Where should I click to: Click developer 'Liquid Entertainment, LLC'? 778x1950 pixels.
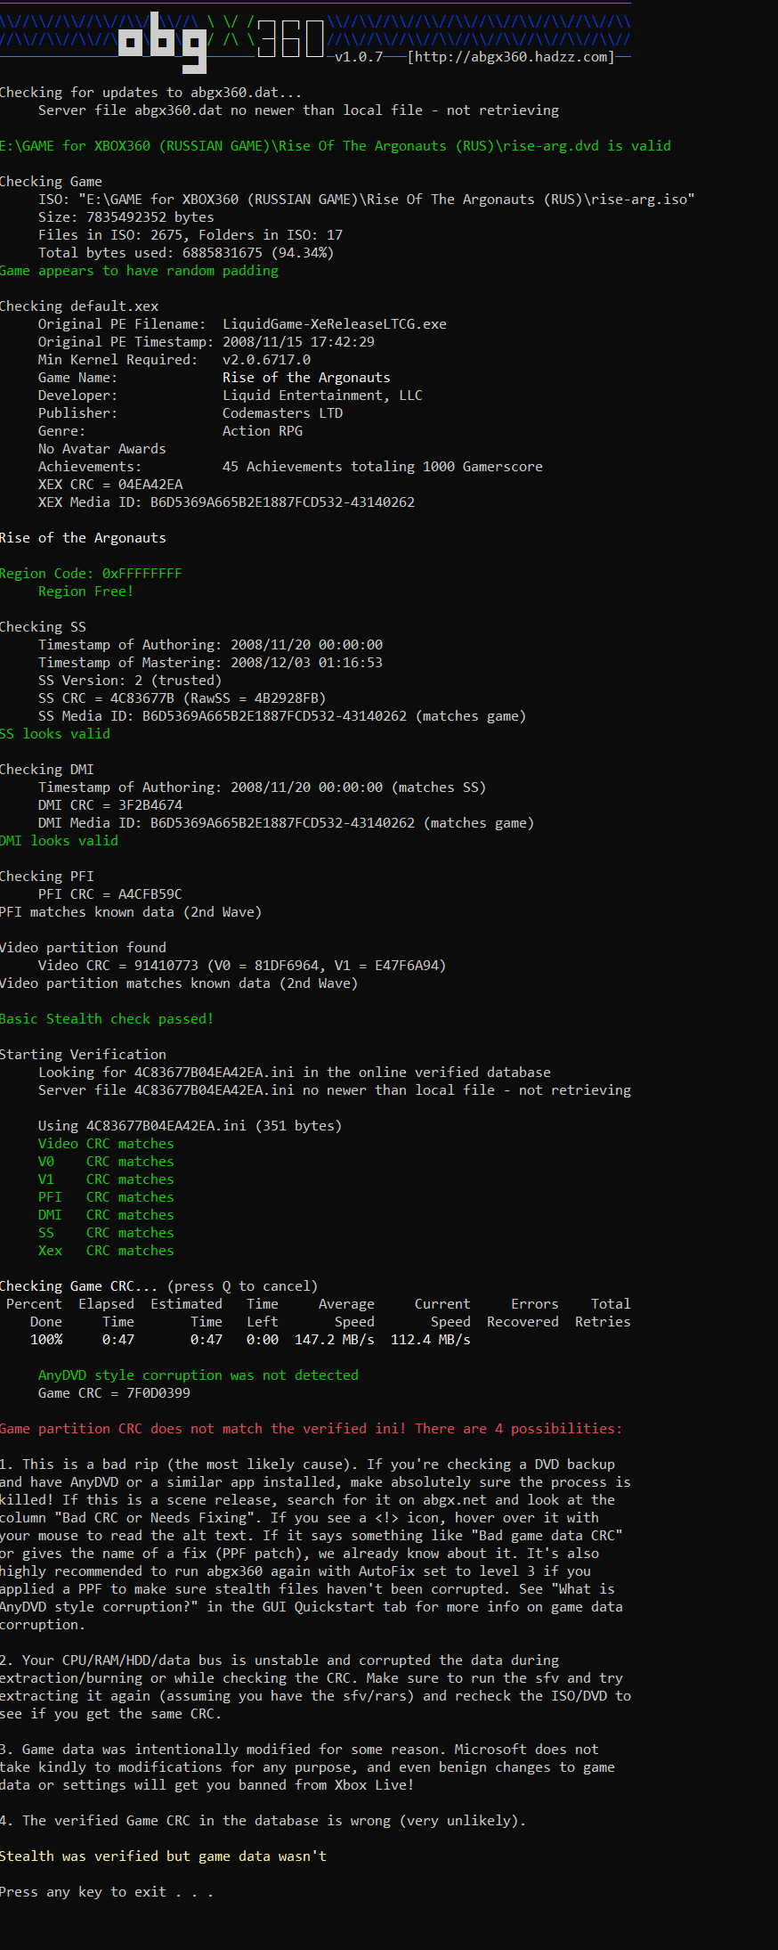(x=322, y=396)
